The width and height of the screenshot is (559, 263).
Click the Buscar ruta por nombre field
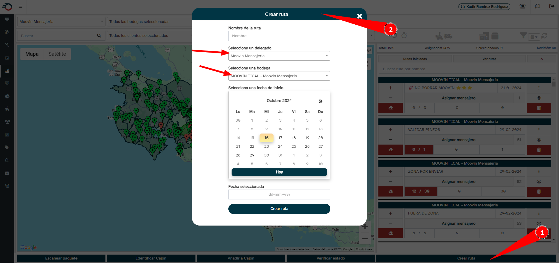tap(467, 69)
